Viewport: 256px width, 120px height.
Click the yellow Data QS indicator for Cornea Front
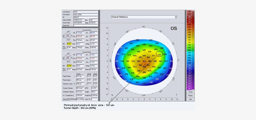pos(69,44)
